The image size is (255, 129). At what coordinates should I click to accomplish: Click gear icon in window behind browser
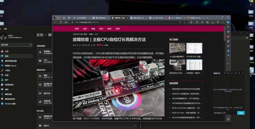tap(247, 38)
